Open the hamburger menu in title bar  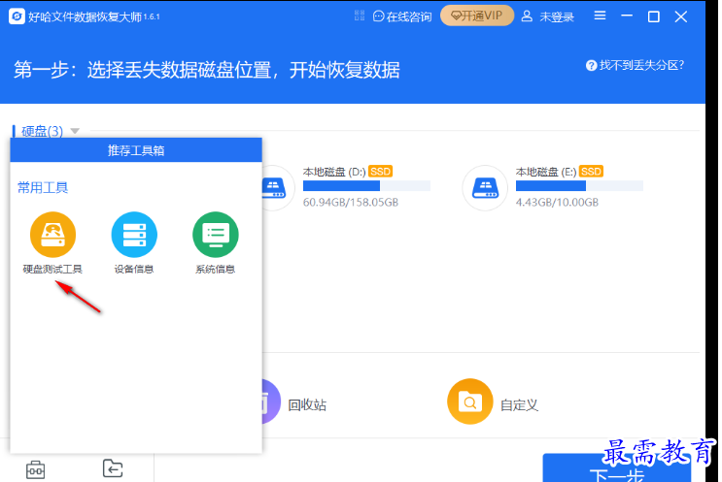tap(600, 16)
